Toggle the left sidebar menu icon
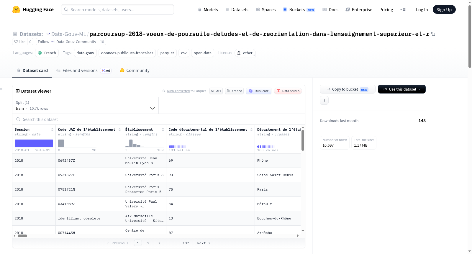The height and width of the screenshot is (254, 472). [1, 88]
